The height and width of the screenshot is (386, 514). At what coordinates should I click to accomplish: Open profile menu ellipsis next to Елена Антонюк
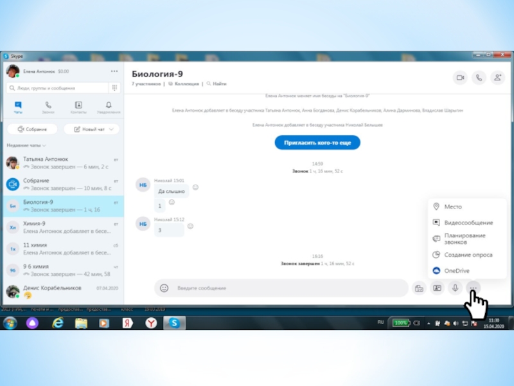(114, 71)
